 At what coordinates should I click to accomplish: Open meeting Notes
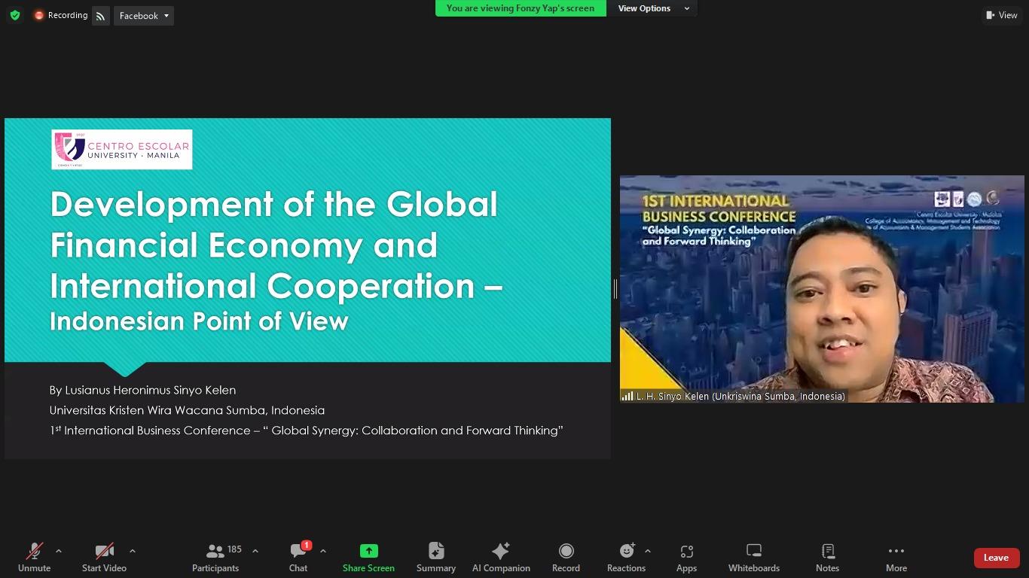pos(827,558)
